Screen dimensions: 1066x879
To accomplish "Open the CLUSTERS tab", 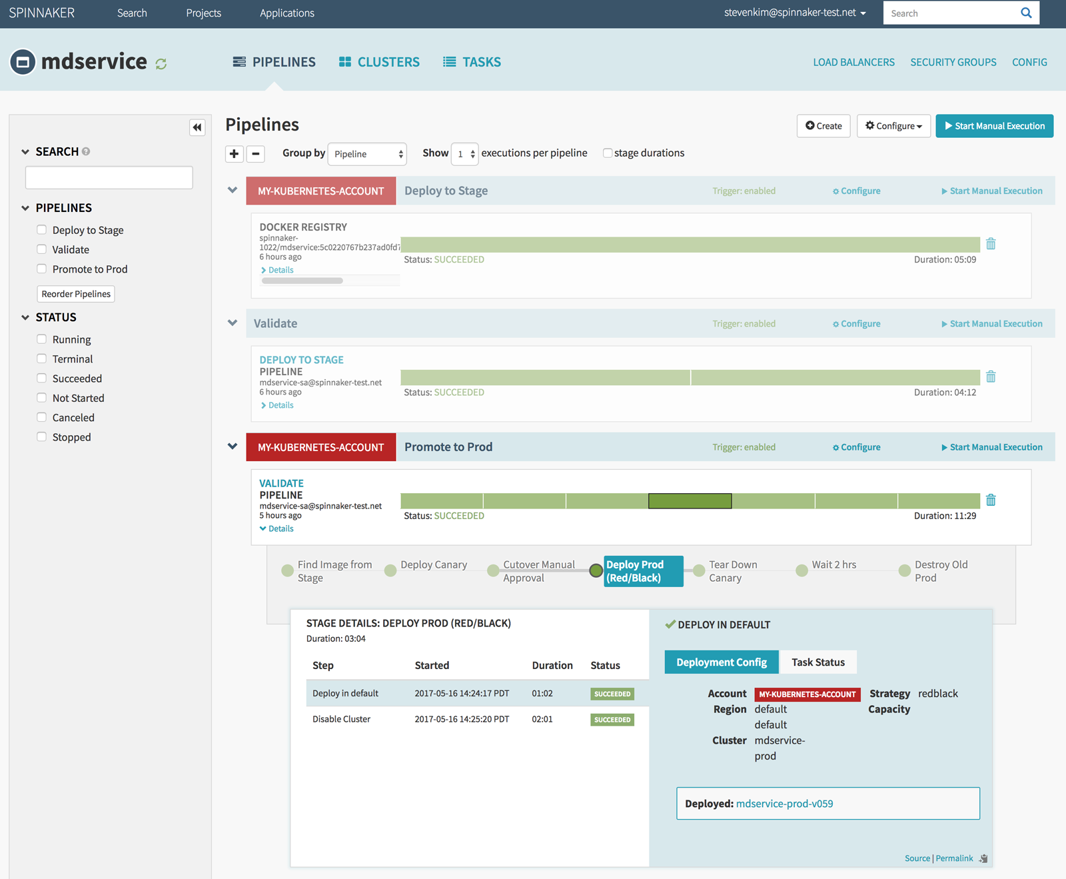I will pos(379,62).
